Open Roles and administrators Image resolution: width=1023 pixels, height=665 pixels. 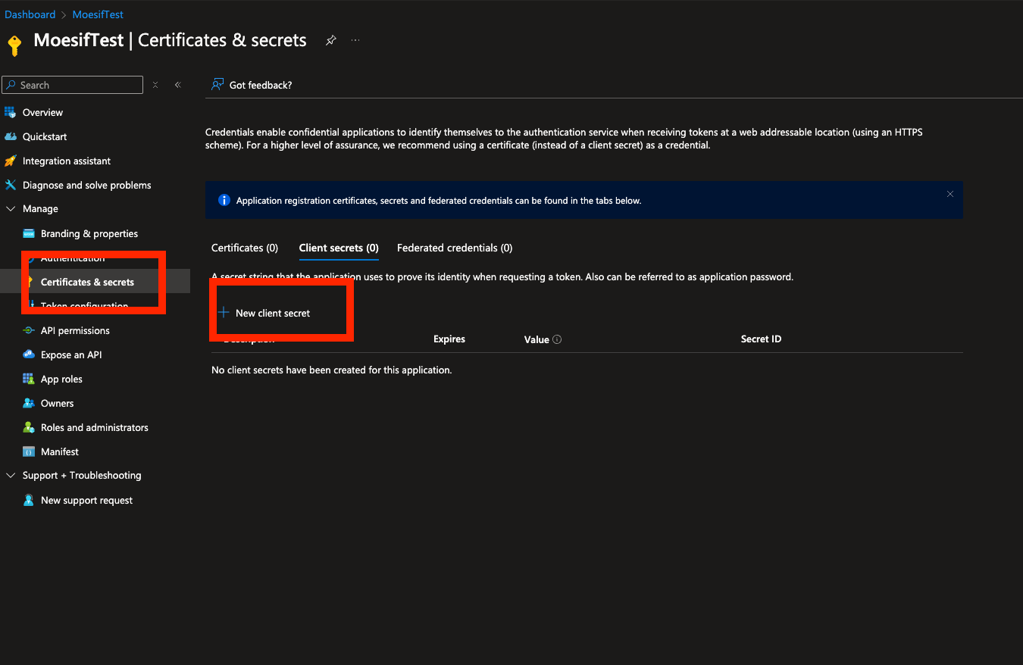95,427
